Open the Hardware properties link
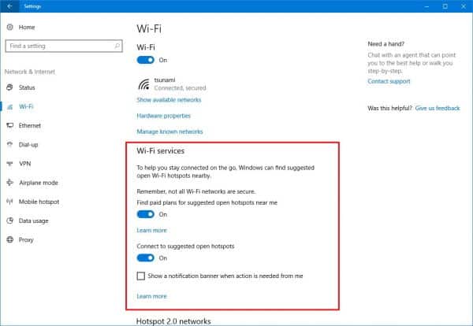This screenshot has height=326, width=473. click(x=165, y=116)
